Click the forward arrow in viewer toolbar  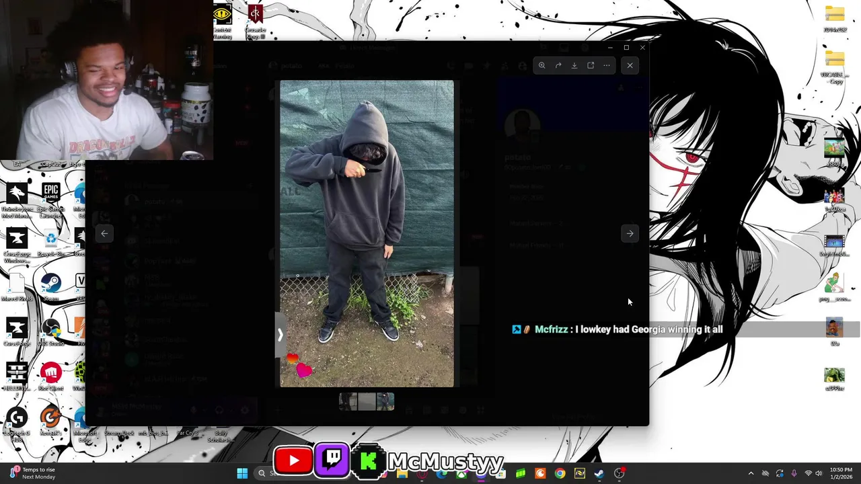point(558,65)
